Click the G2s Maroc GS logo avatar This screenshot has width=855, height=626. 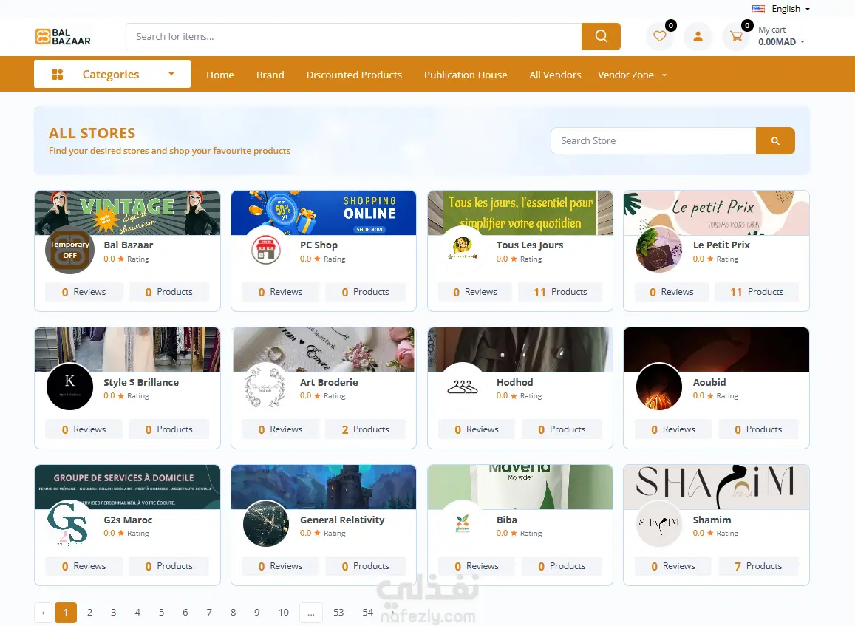coord(69,523)
